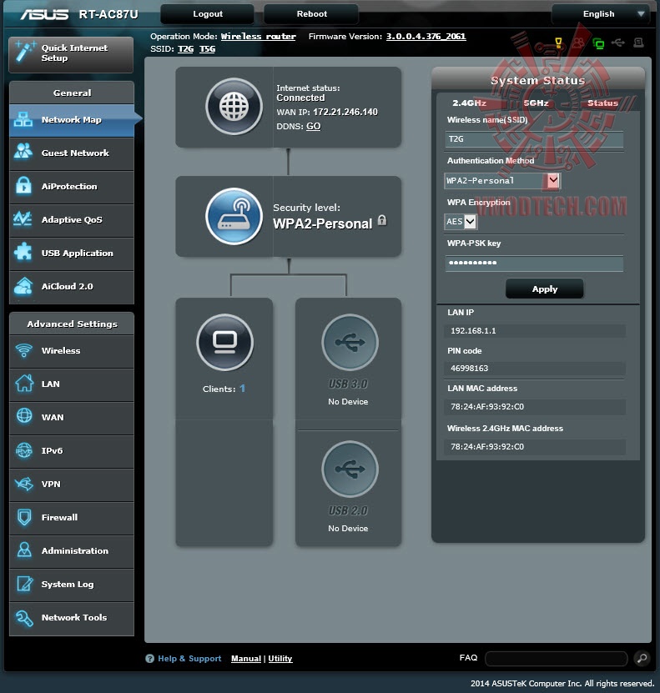Click the Wireless 2.4GHz MAC address value

point(487,447)
